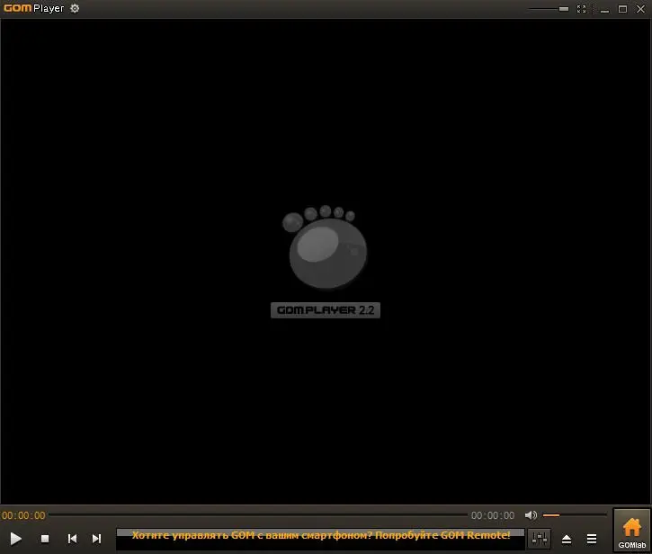
Task: Set volume on the orange volume slider
Action: (575, 515)
